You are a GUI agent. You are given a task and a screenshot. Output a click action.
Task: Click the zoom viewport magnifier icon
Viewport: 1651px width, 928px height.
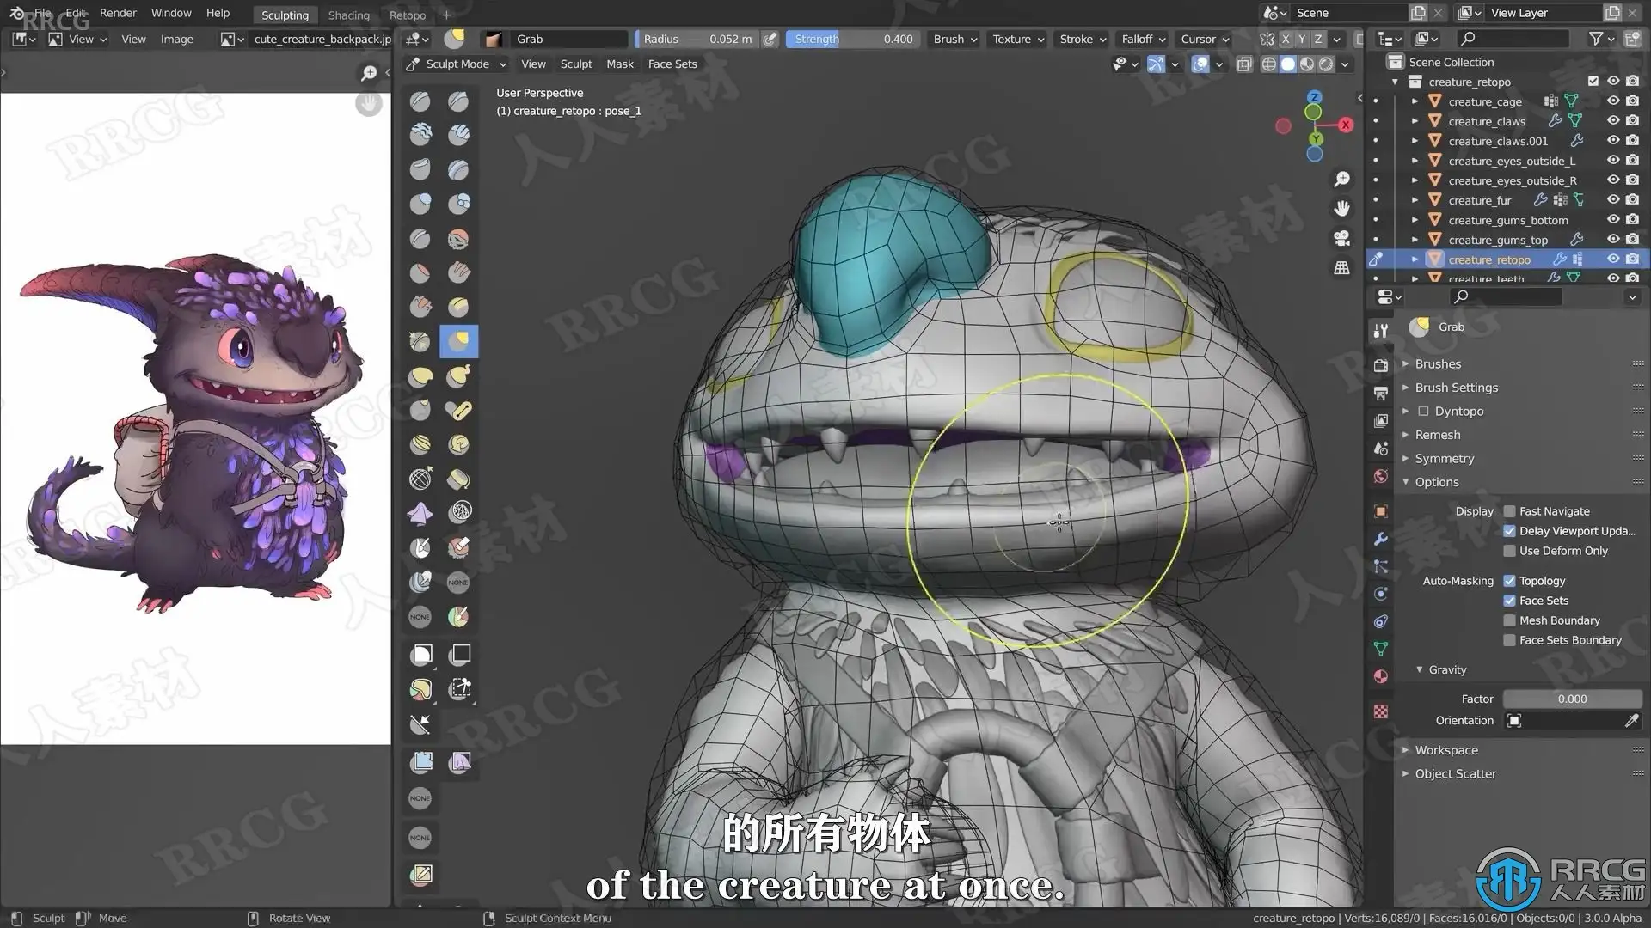1341,179
